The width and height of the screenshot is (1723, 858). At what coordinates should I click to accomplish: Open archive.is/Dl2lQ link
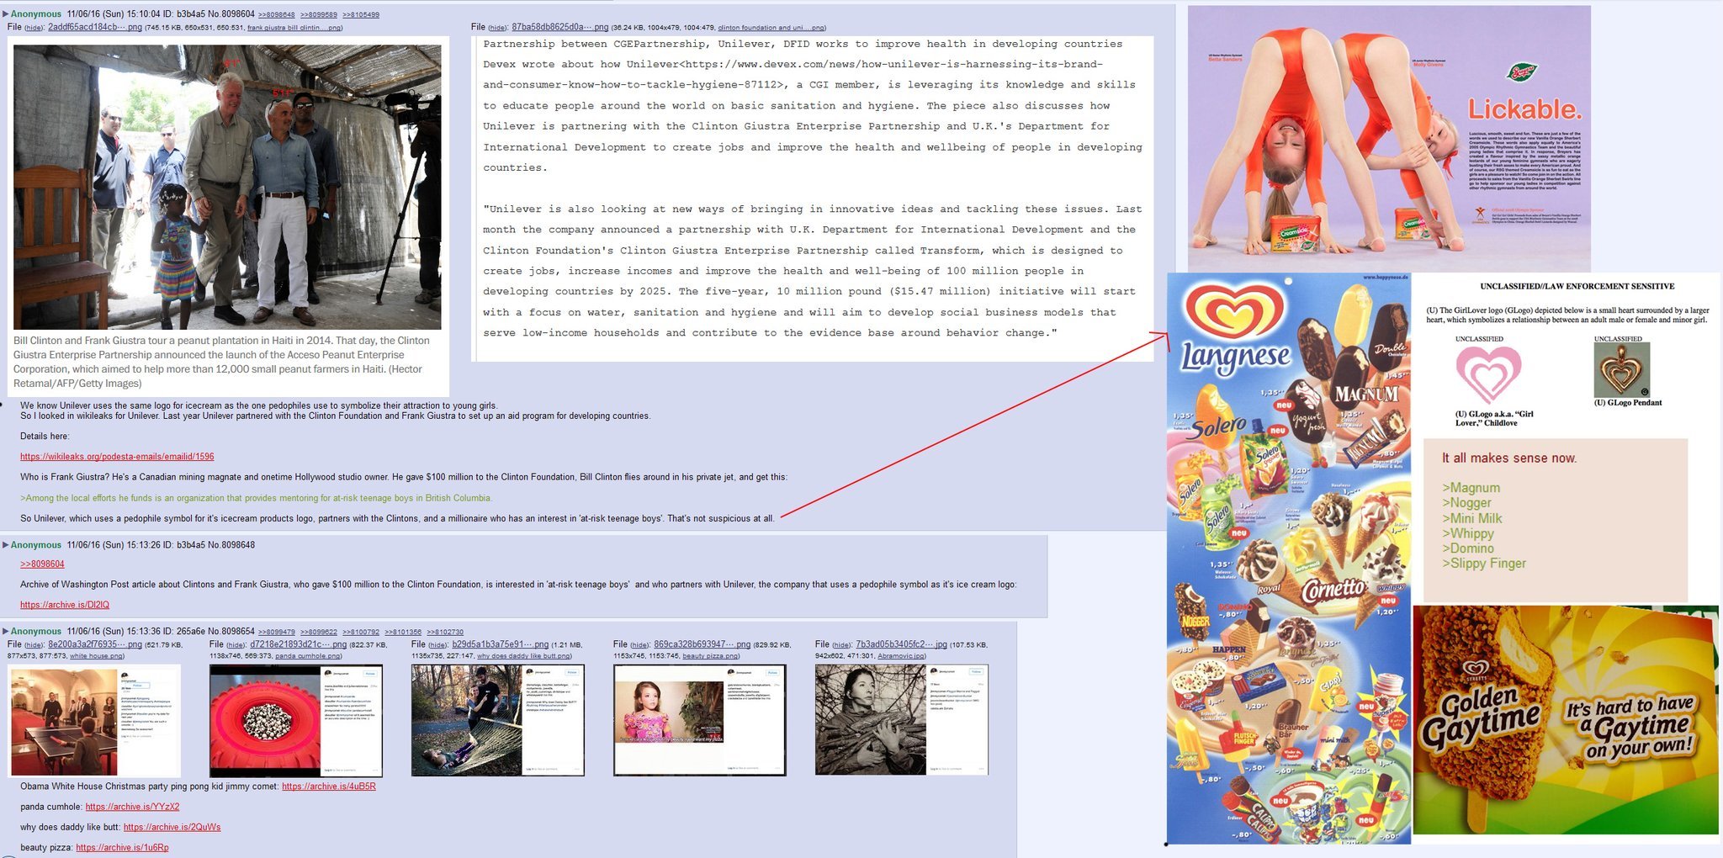(65, 605)
